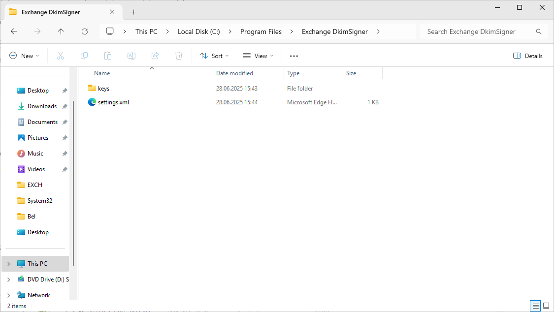Click the search magnifier icon

coord(538,31)
